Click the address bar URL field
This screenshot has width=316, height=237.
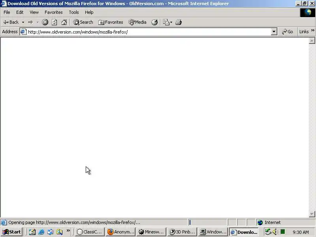click(149, 32)
